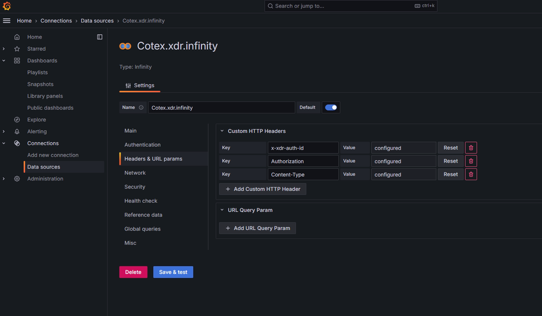Viewport: 542px width, 316px height.
Task: Remove the Content-Type header with trash icon
Action: point(471,175)
